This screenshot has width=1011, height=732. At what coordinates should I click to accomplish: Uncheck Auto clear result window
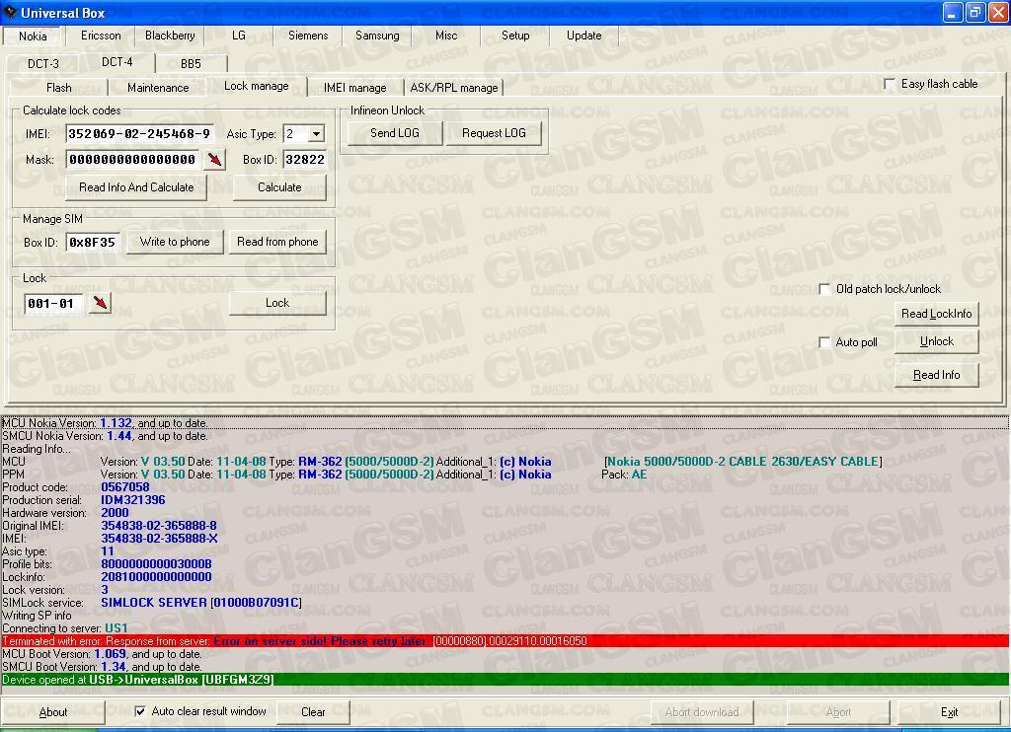pos(140,711)
